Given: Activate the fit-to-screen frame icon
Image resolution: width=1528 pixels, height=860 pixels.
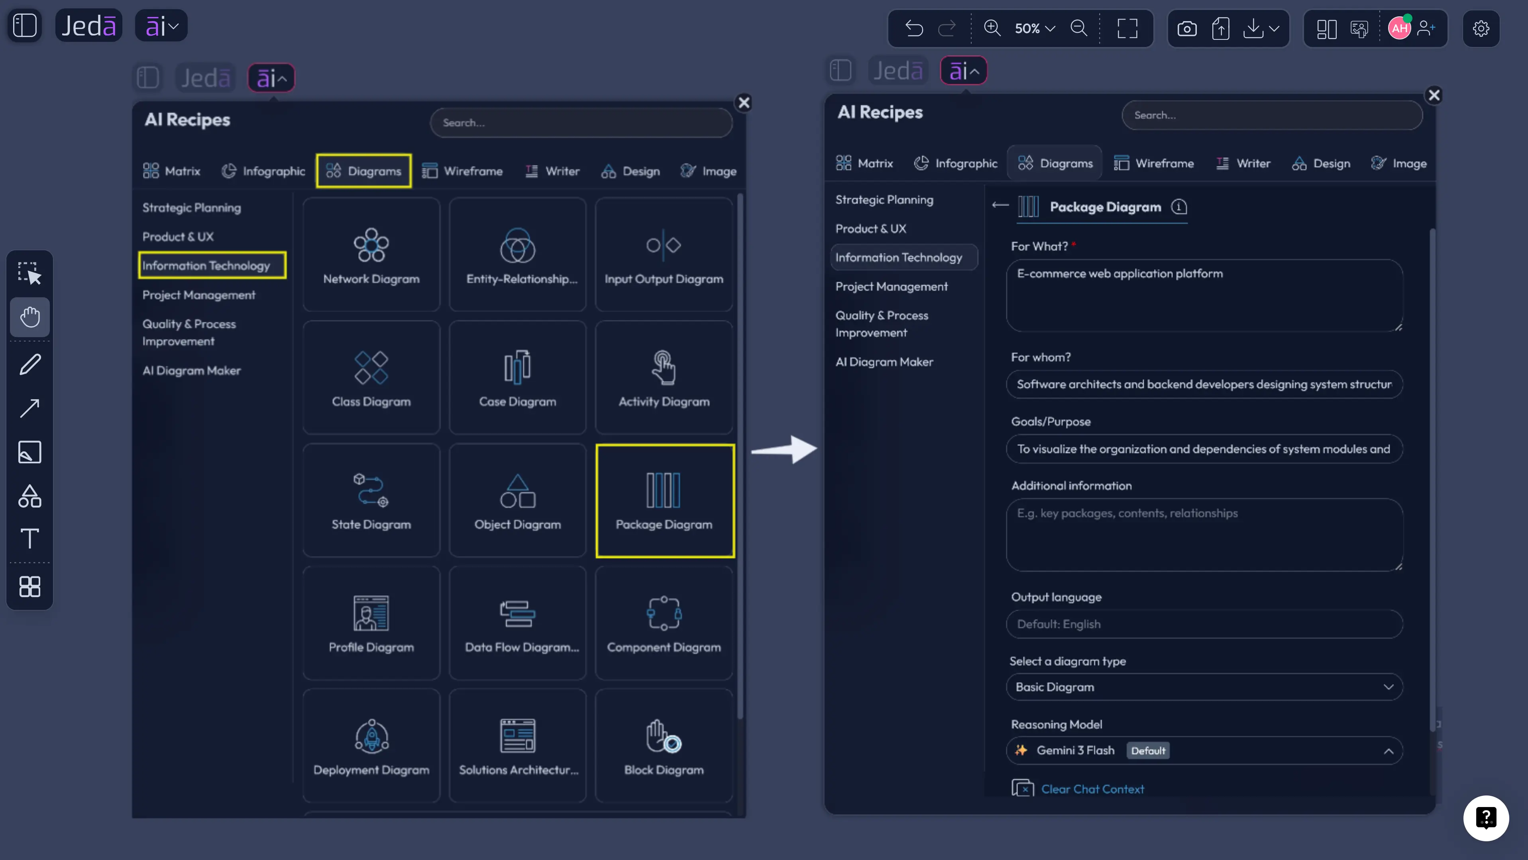Looking at the screenshot, I should point(1127,28).
